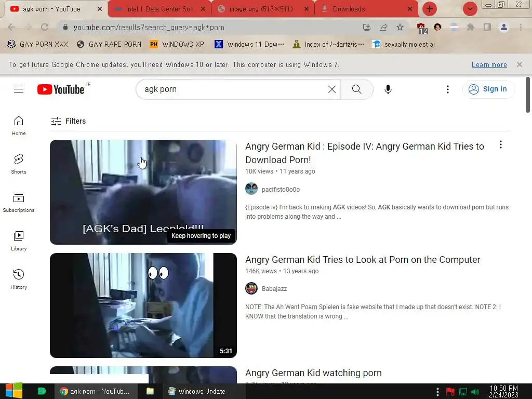
Task: Click the taskbar clock showing 10:50 PM
Action: [x=503, y=391]
